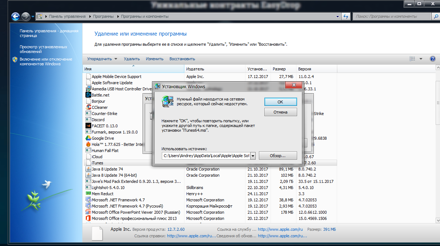Image resolution: width=440 pixels, height=246 pixels.
Task: Click Восстановить in the toolbar
Action: (182, 59)
